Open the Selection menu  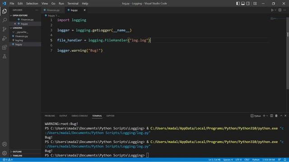[32, 4]
